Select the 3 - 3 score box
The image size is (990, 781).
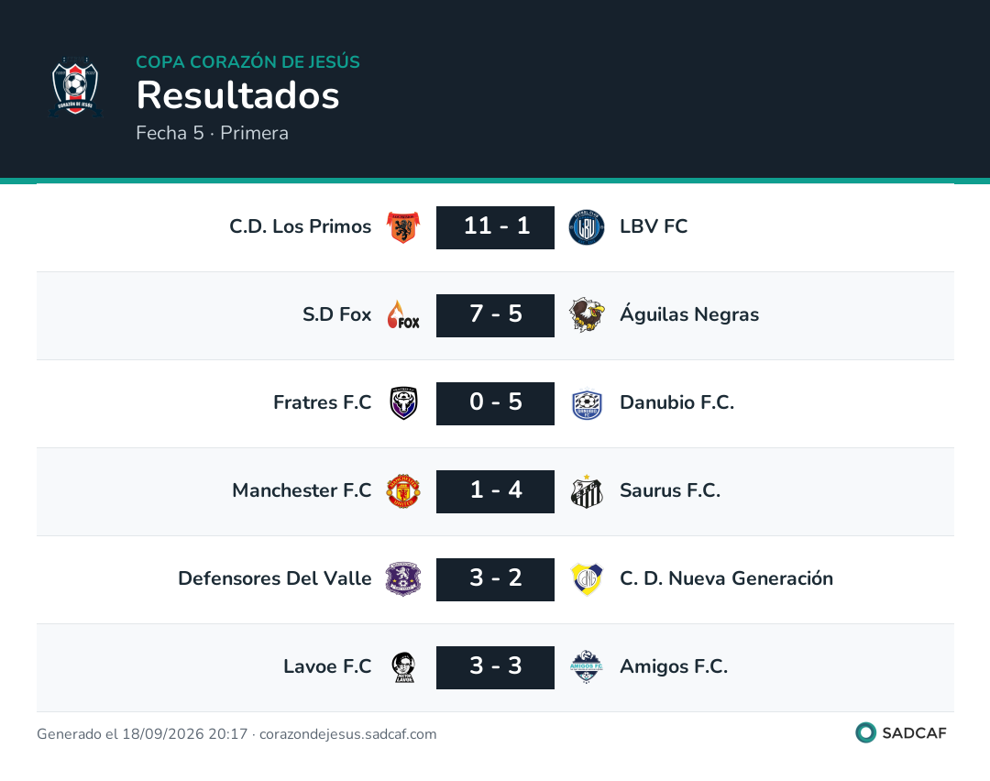pos(496,667)
